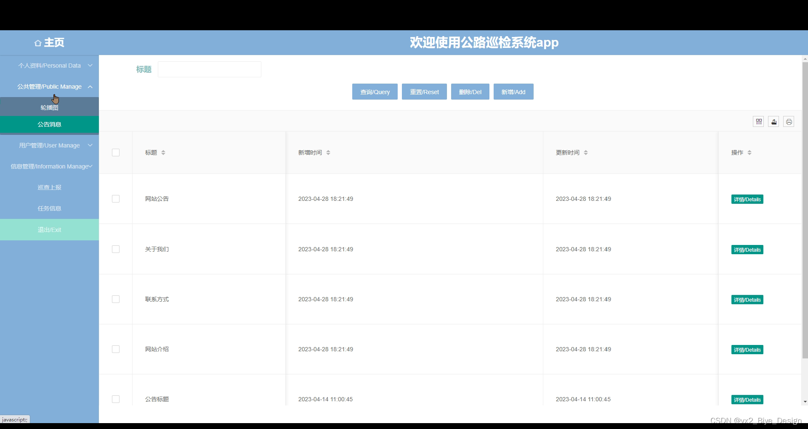This screenshot has width=808, height=429.
Task: Sort by the 新增时间 column arrows
Action: 328,153
